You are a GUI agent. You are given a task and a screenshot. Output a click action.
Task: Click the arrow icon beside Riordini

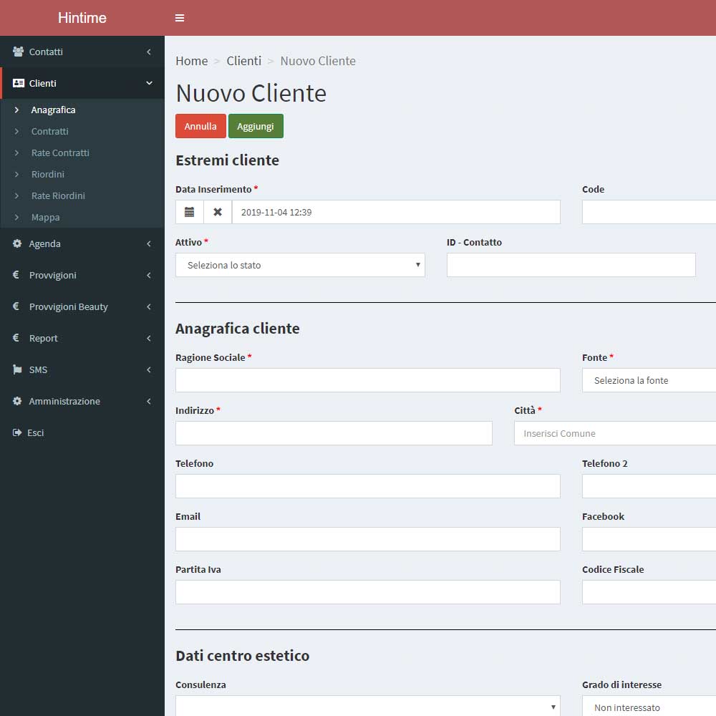(16, 174)
